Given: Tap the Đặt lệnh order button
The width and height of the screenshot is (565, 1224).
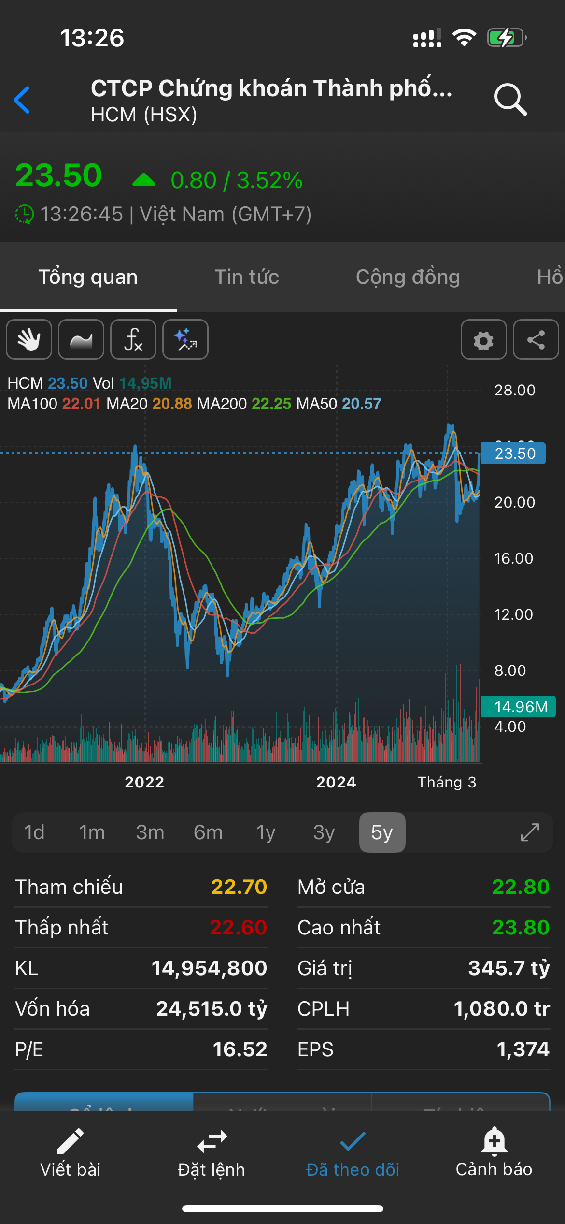Looking at the screenshot, I should click(x=212, y=1153).
